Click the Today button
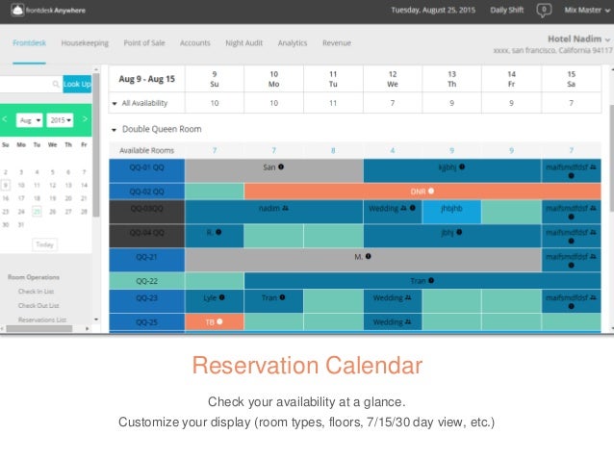 coord(44,244)
